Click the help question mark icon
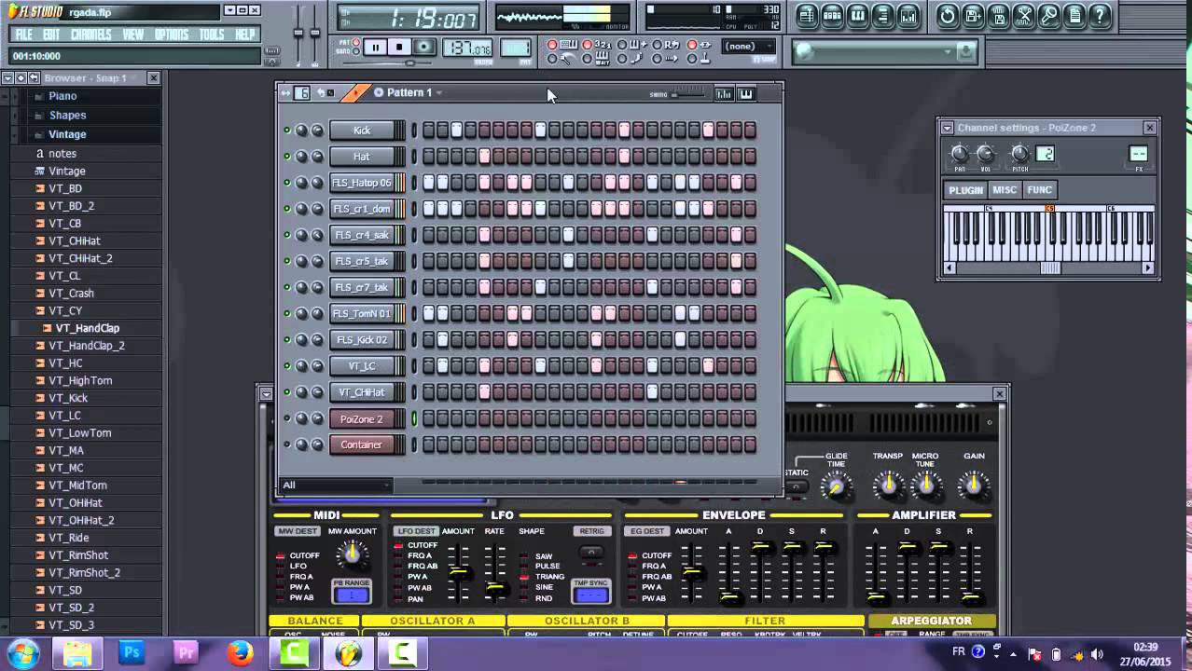Screen dimensions: 1192x671 point(1100,16)
